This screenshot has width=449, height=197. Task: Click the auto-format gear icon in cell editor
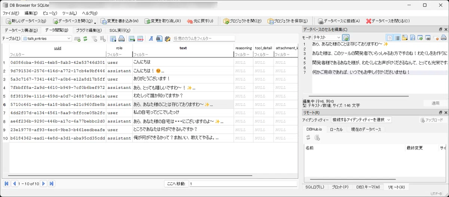(346, 38)
